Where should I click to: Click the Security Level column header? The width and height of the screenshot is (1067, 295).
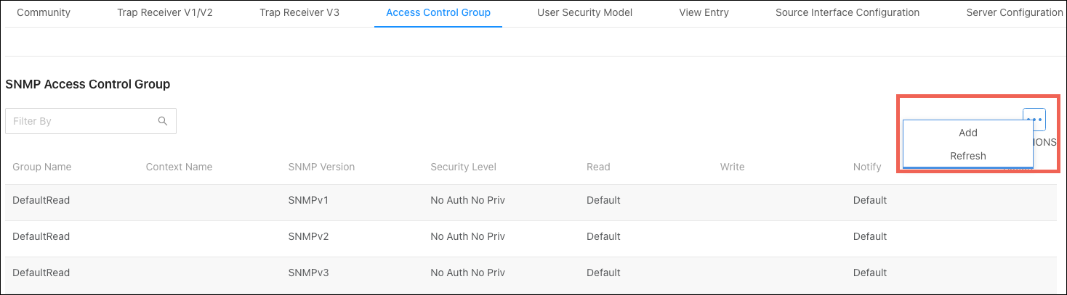pos(463,167)
